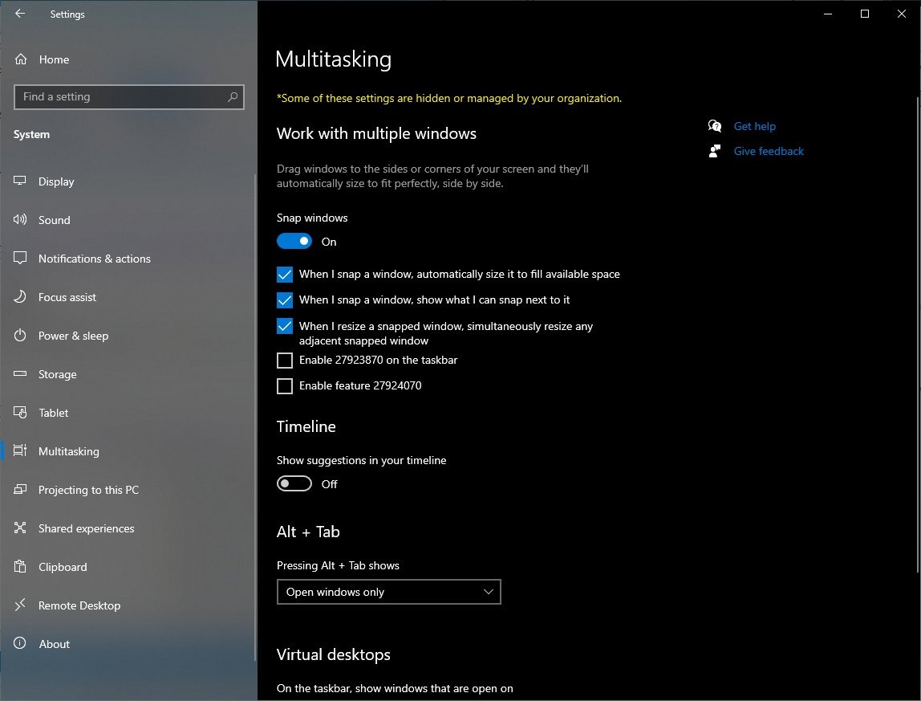Click the Find a setting search box
The height and width of the screenshot is (701, 921).
coord(120,97)
